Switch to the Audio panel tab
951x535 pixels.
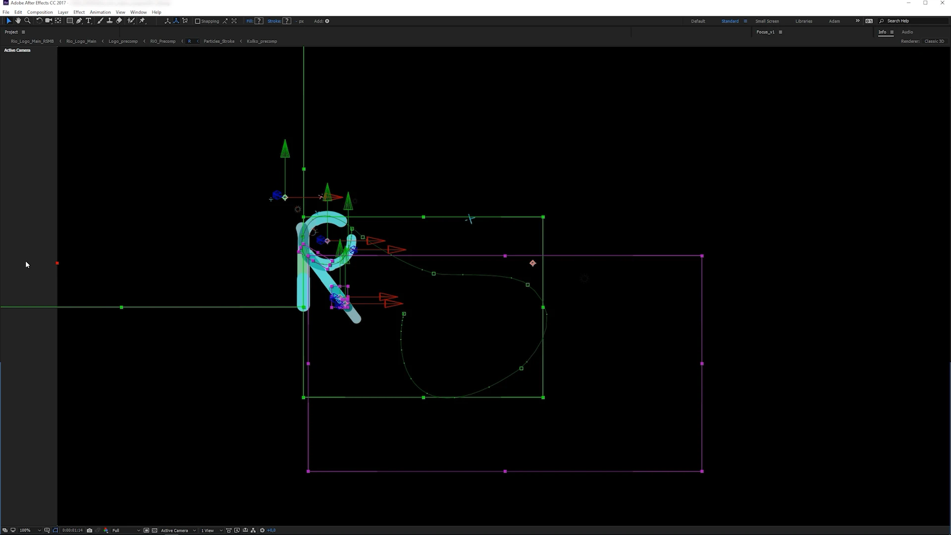click(907, 32)
